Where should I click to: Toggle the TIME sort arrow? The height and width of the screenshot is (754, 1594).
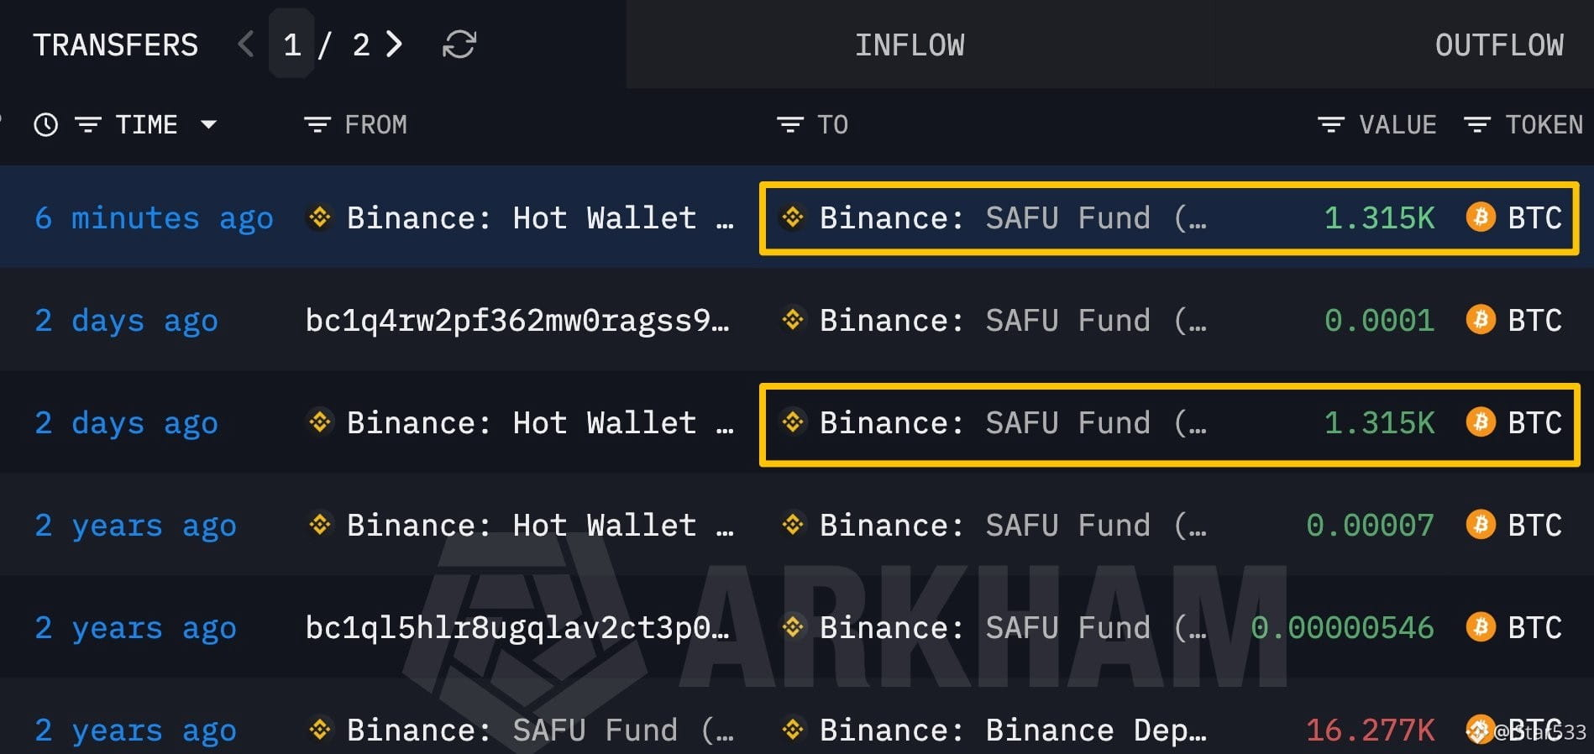(208, 125)
